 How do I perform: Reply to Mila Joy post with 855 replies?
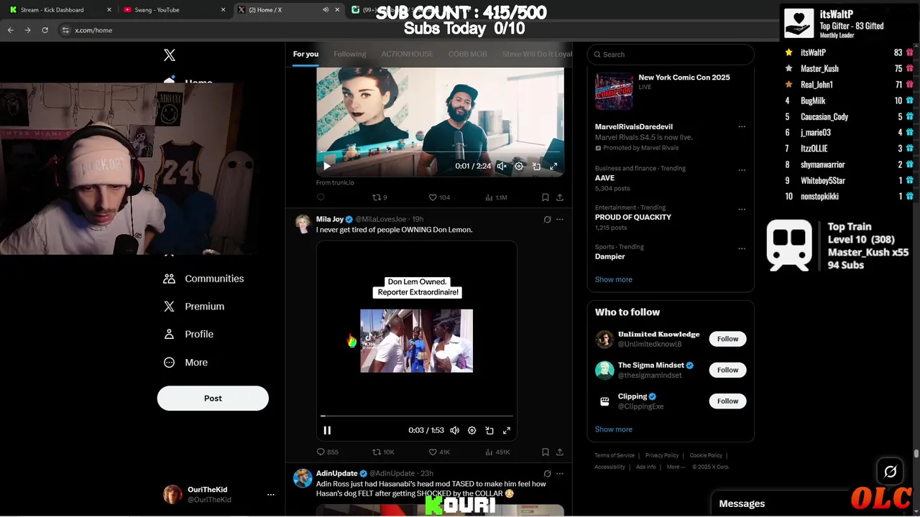tap(327, 452)
